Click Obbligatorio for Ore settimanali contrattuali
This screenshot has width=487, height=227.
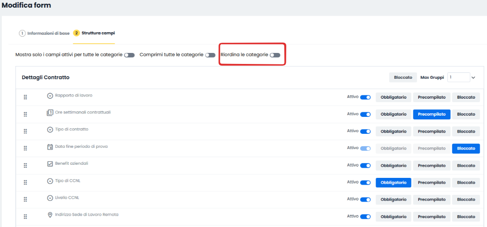click(393, 114)
